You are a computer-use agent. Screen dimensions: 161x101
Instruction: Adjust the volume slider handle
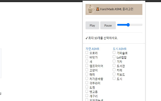click(x=128, y=25)
